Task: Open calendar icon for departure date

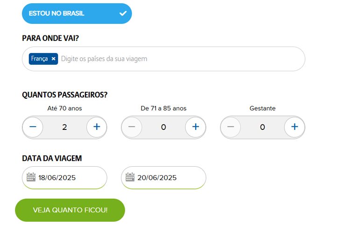Action: click(x=31, y=177)
